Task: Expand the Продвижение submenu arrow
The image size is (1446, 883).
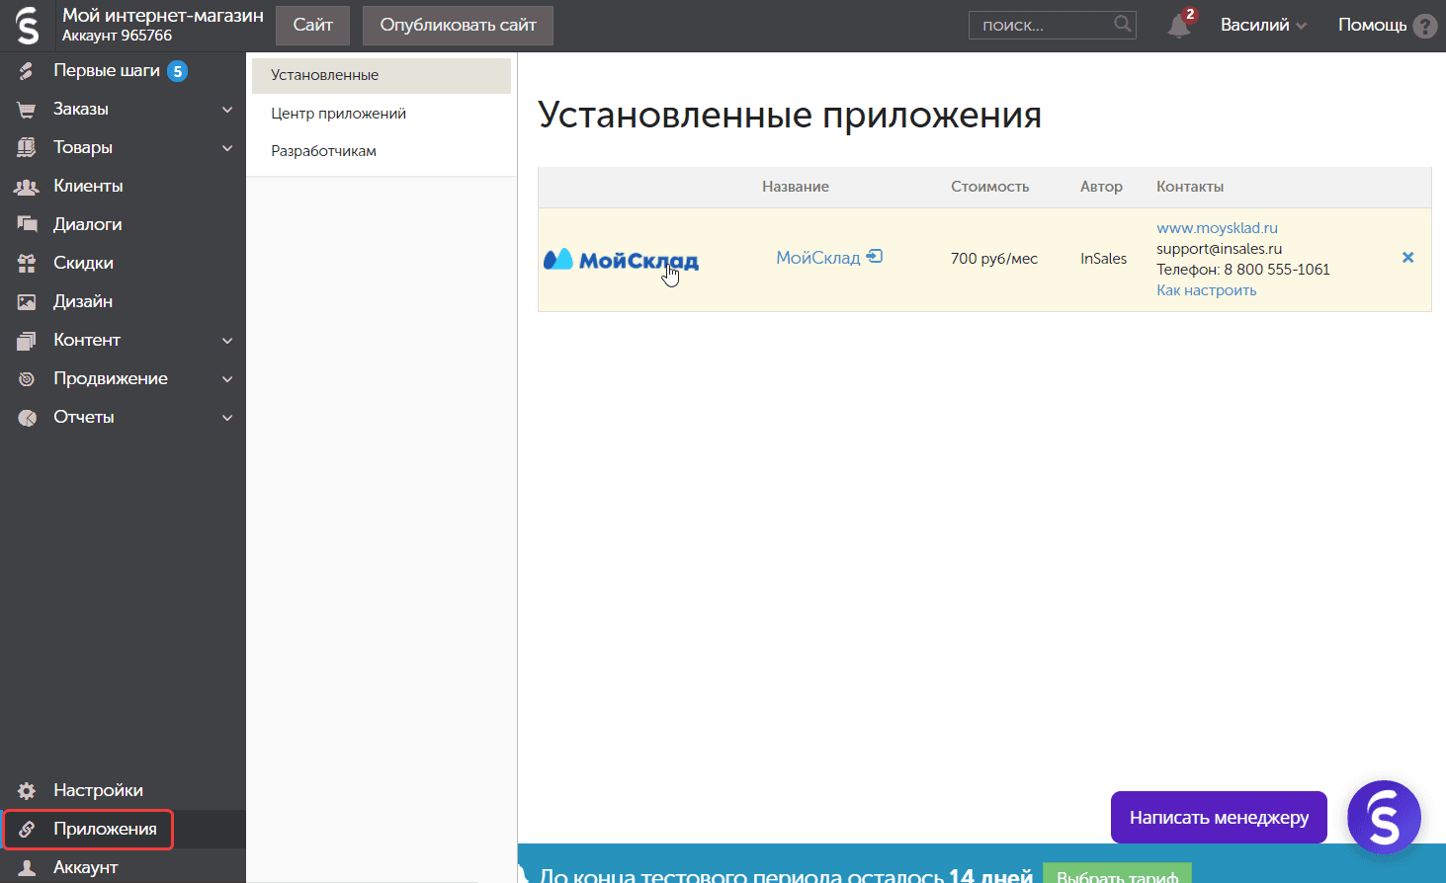Action: click(227, 379)
